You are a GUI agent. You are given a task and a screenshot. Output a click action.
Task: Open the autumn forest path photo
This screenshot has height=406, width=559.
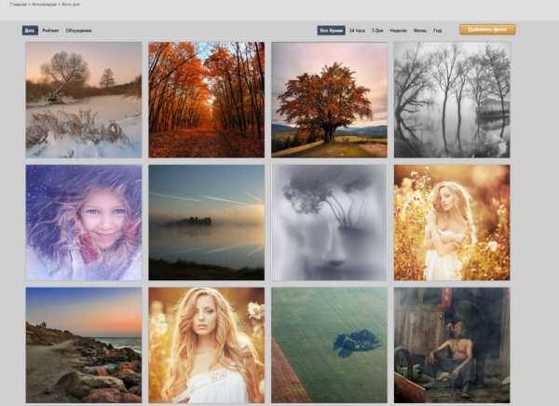pos(207,100)
